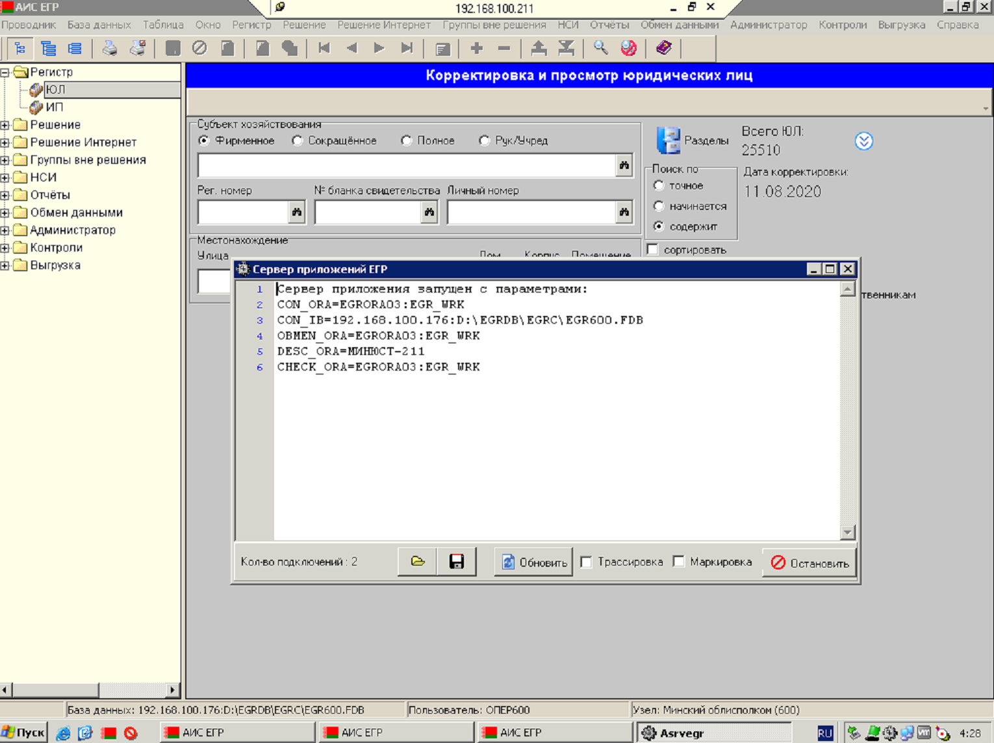Enable the Трассировка checkbox

(x=586, y=562)
